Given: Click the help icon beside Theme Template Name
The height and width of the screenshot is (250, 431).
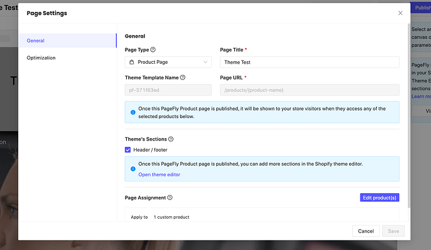Looking at the screenshot, I should tap(182, 77).
